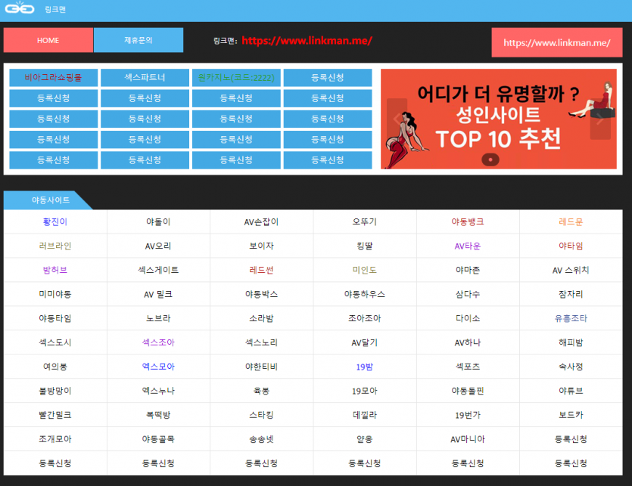Open the 야동타임 link

tap(55, 318)
